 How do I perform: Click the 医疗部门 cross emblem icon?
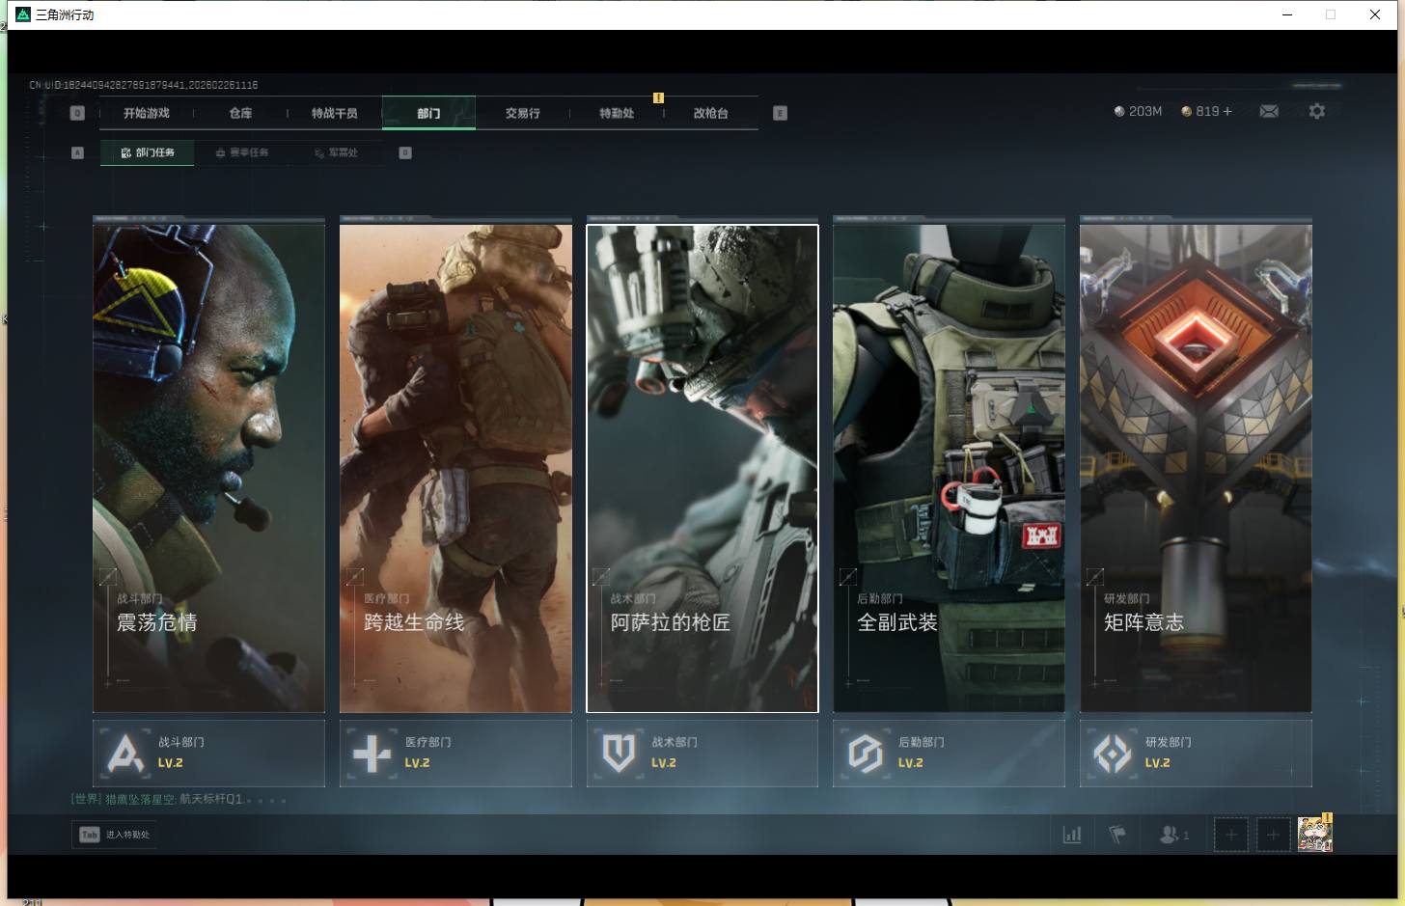coord(372,754)
